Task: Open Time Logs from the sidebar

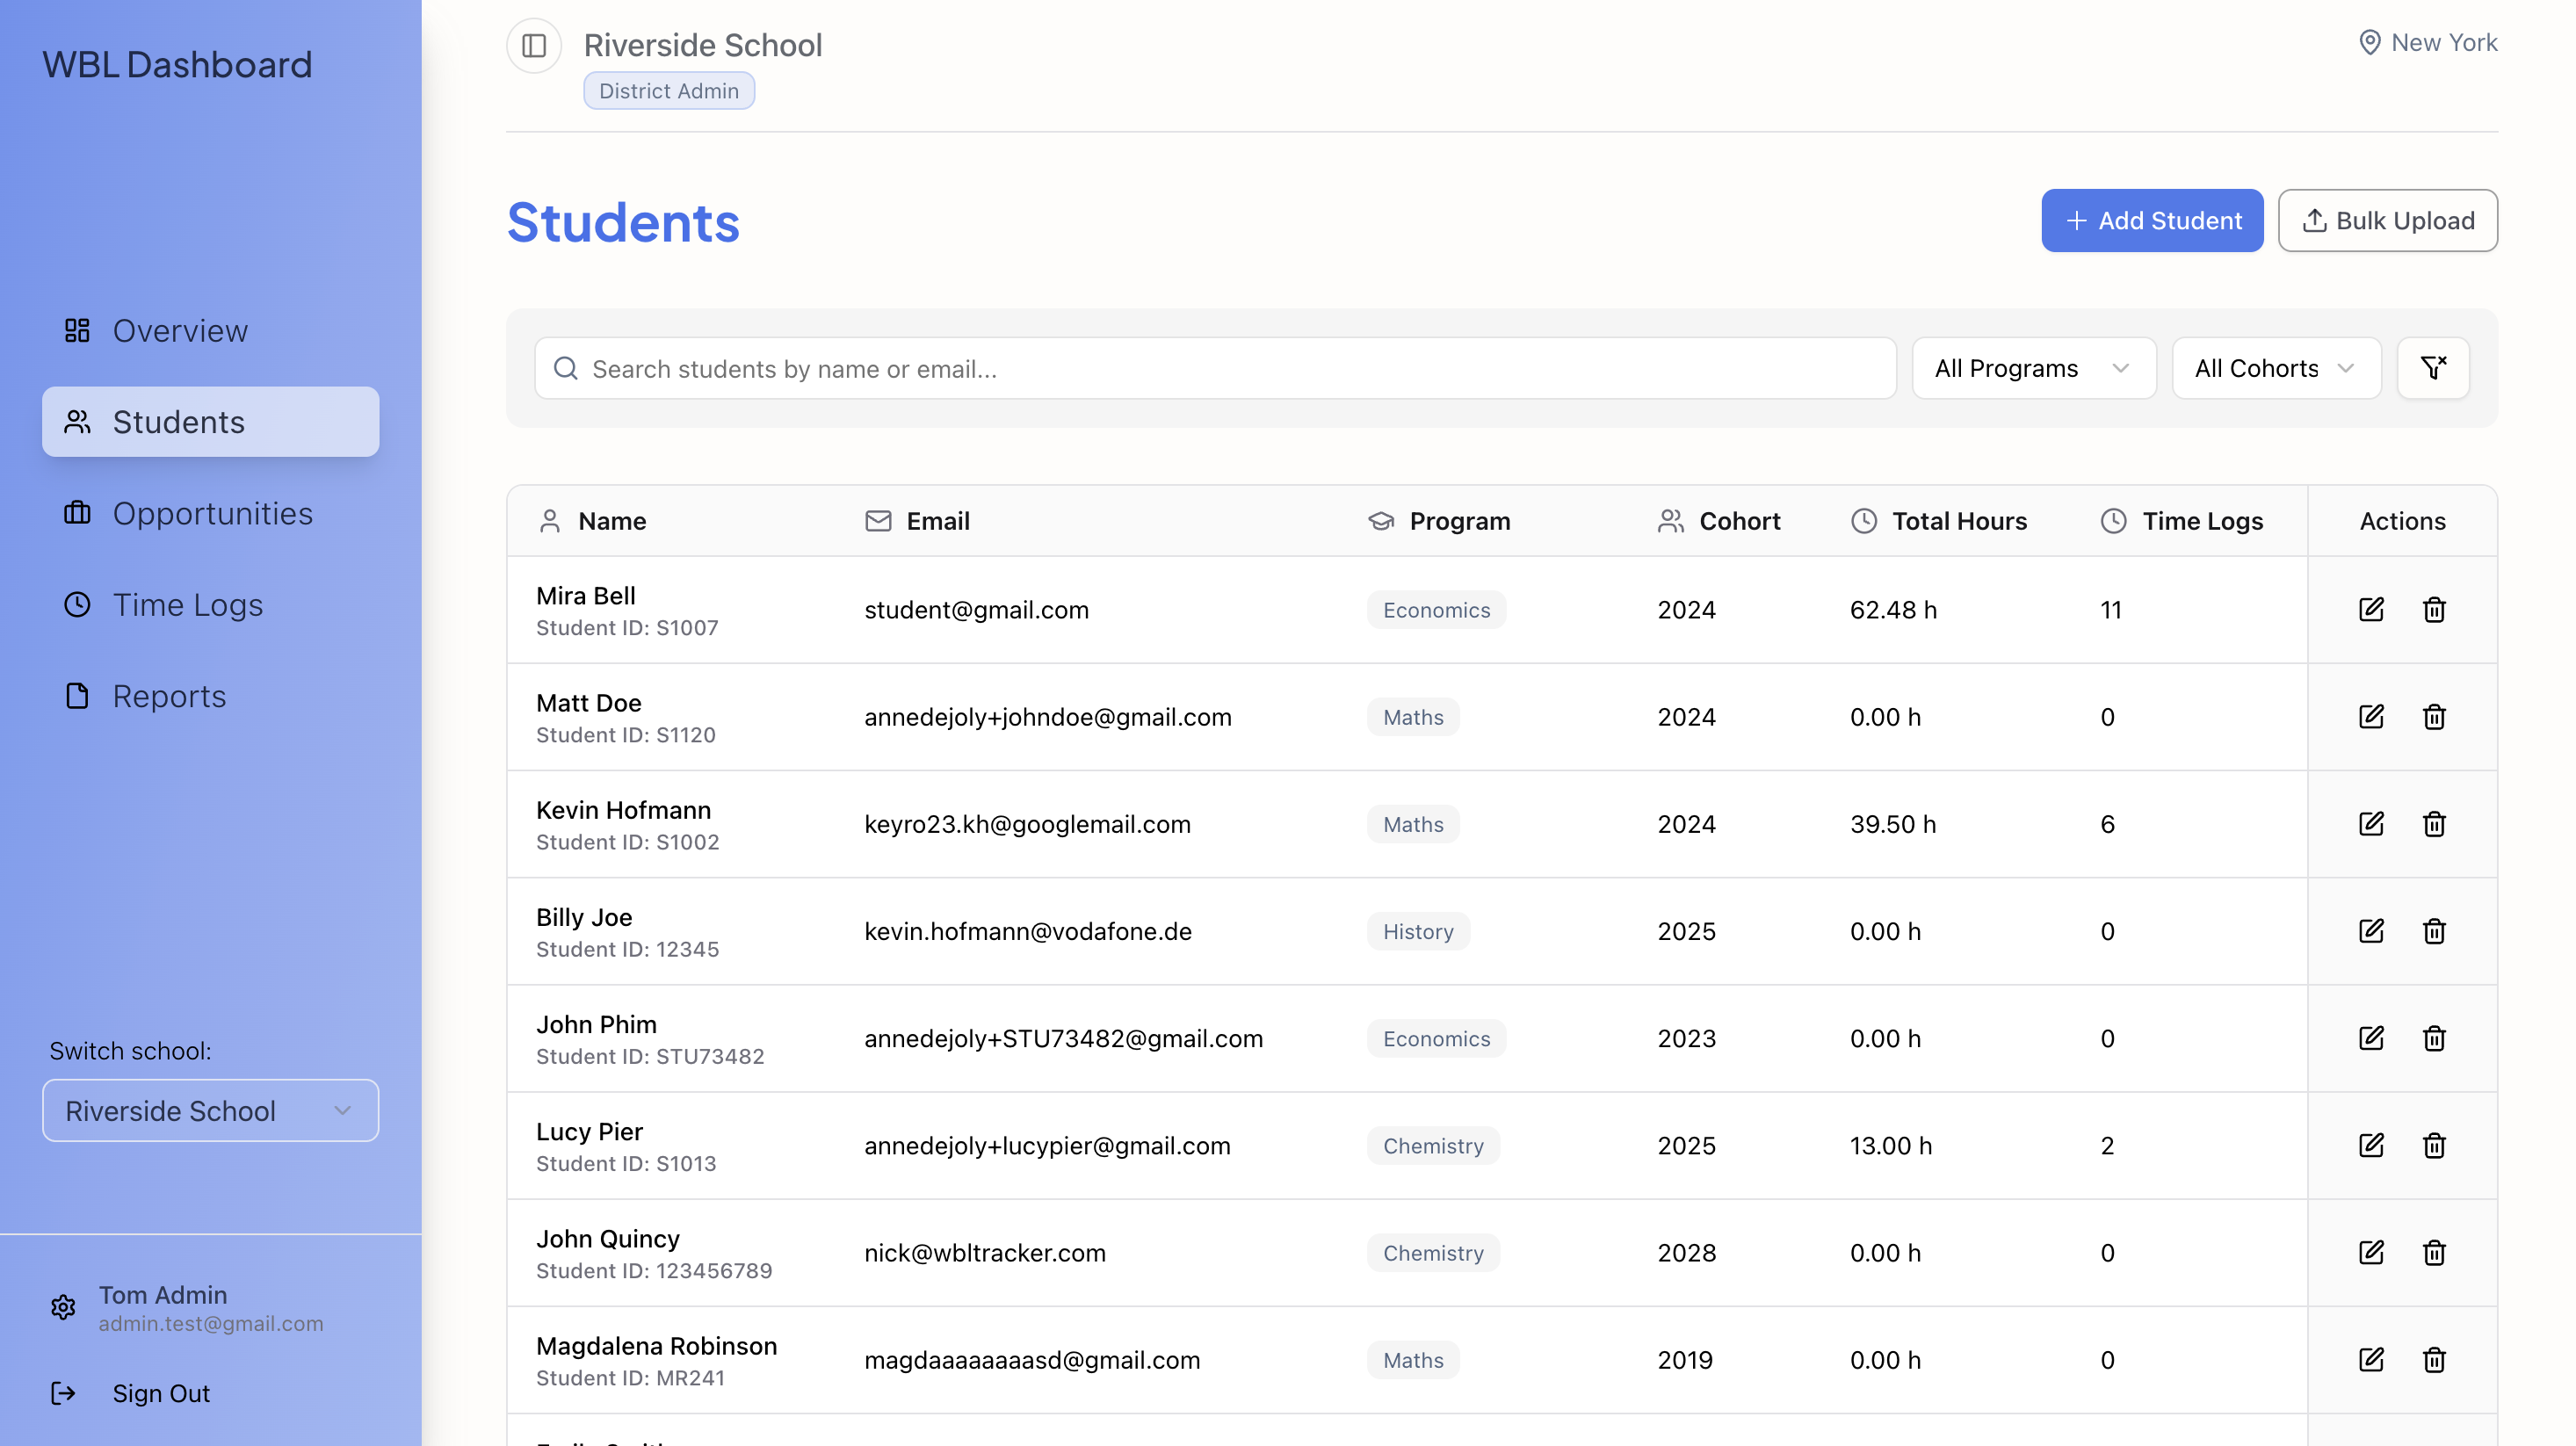Action: coord(187,604)
